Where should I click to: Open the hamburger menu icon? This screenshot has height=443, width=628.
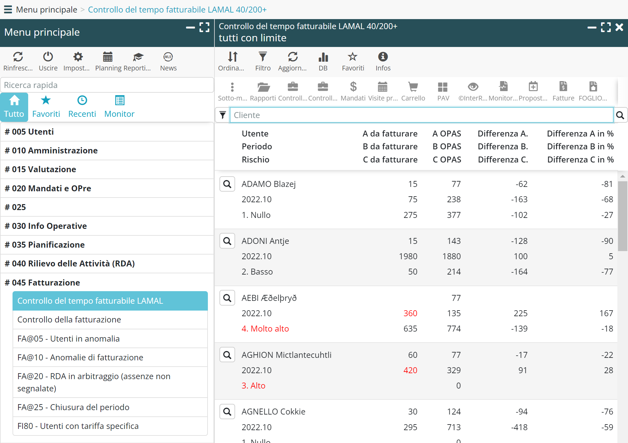[8, 9]
